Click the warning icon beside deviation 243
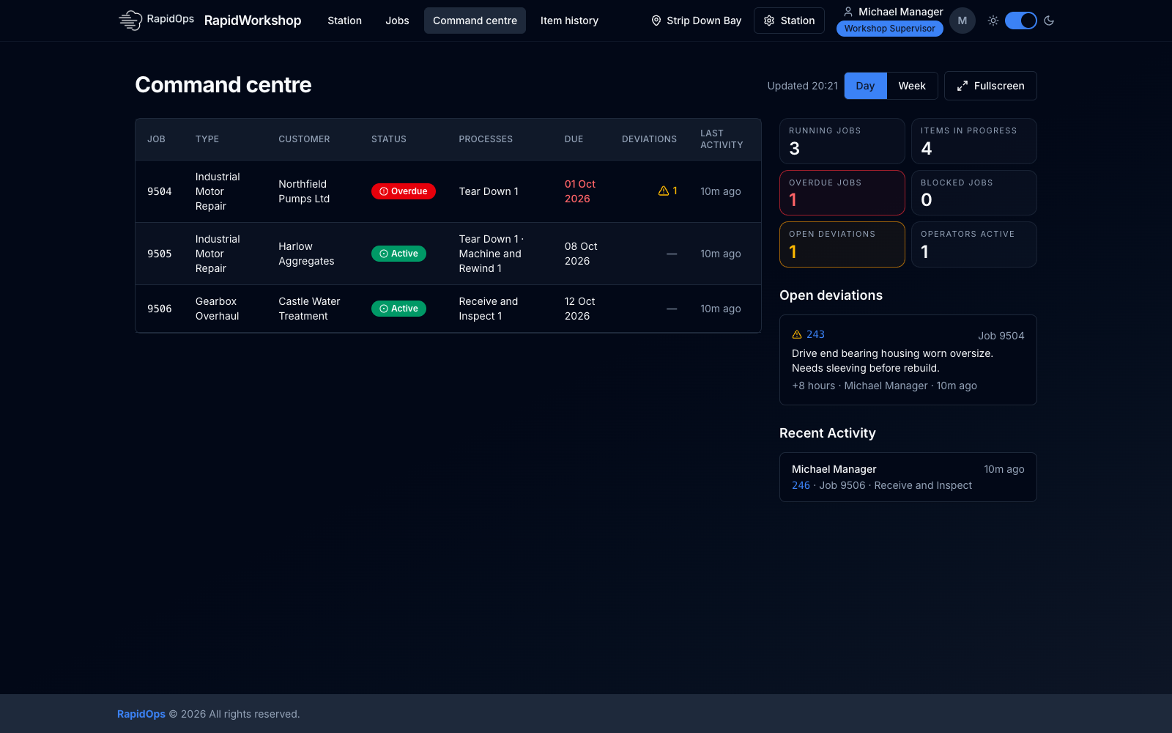The image size is (1172, 733). pos(797,334)
